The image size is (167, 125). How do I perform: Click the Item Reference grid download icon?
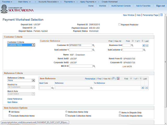(118, 78)
